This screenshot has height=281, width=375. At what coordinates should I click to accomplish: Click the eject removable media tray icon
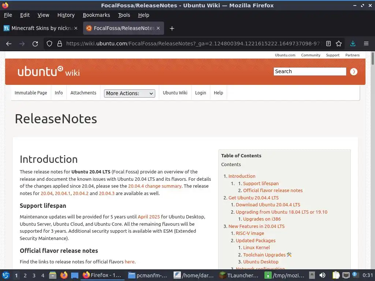pos(312,275)
